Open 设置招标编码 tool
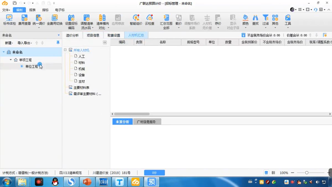Viewport: 332px width, 187px height. tap(71, 22)
